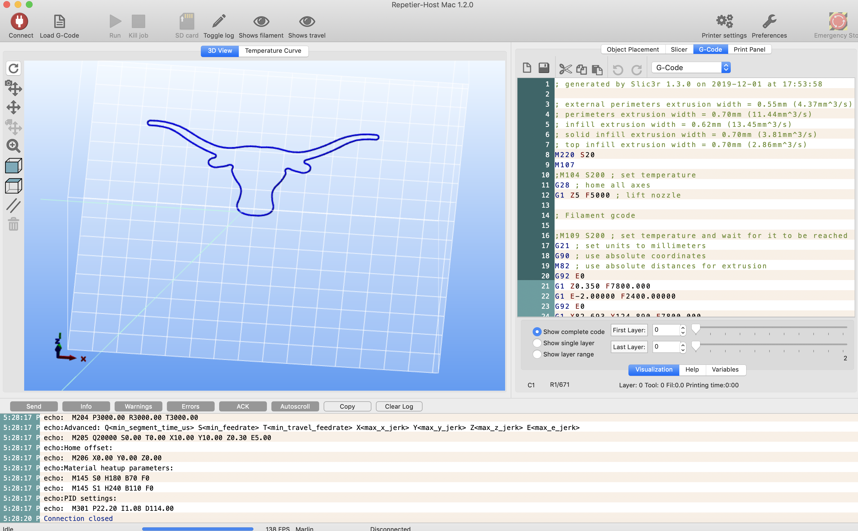Toggle the Info log filter
858x531 pixels.
(86, 406)
